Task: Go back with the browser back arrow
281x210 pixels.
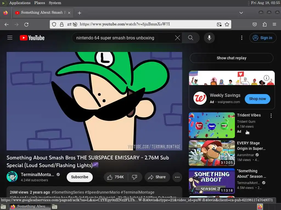Action: [7, 24]
